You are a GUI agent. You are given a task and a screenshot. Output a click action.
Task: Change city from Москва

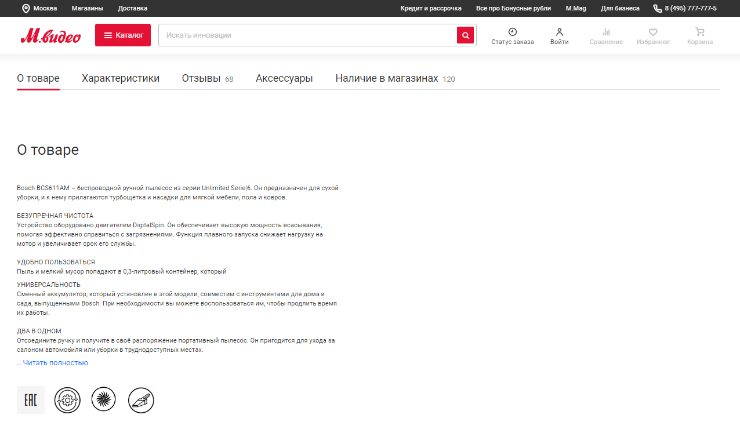(x=45, y=8)
